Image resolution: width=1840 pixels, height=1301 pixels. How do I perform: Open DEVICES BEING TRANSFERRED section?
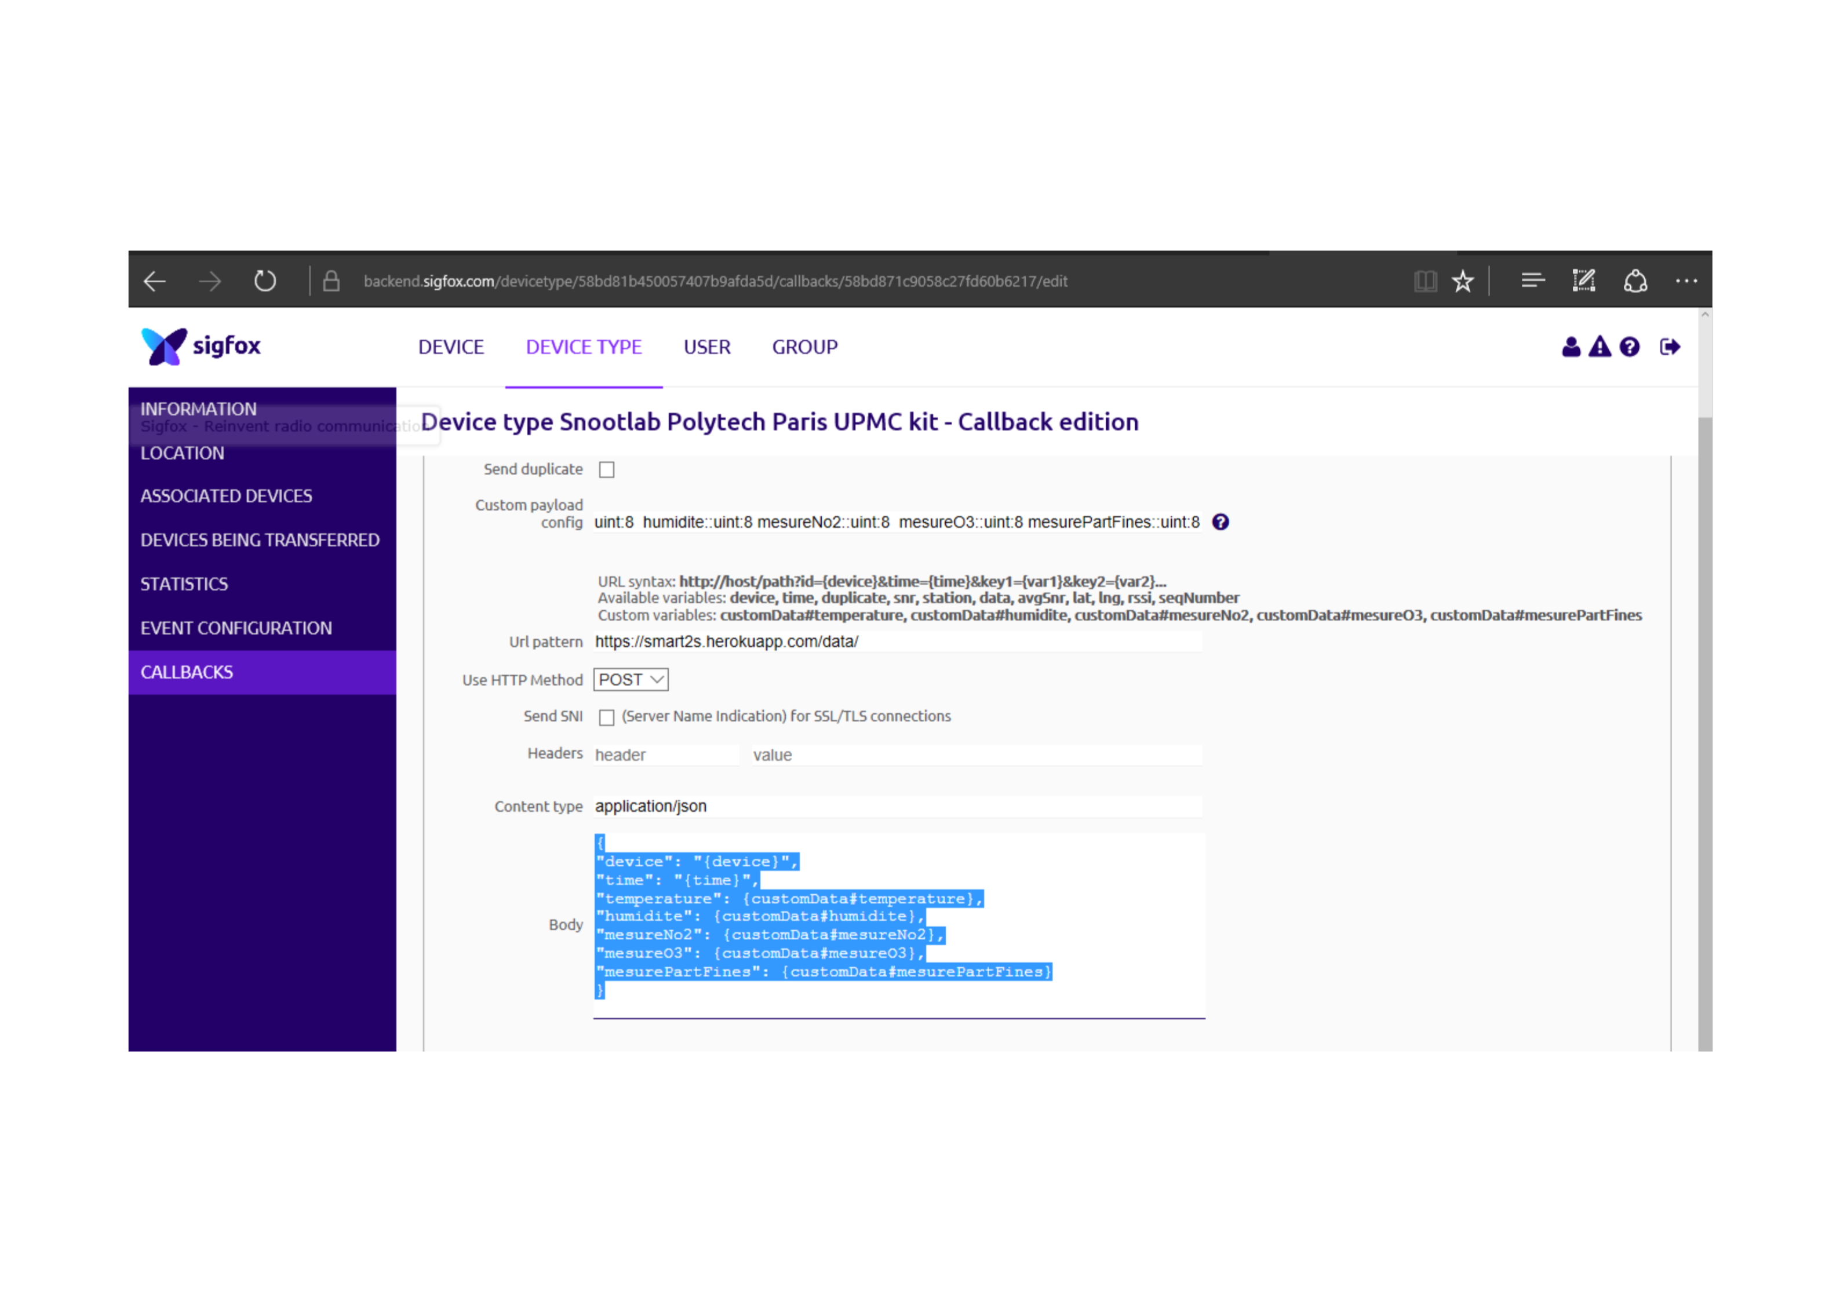click(260, 540)
